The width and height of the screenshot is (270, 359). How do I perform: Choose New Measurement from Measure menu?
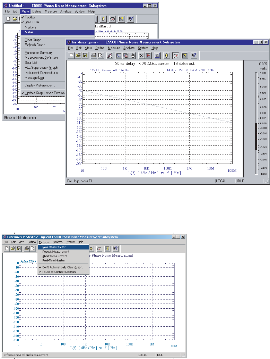(54, 247)
